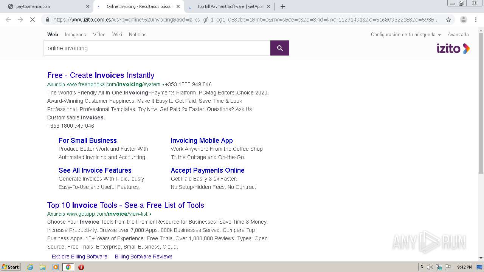Expand Configuración de tu búsqueda dropdown

tap(406, 34)
